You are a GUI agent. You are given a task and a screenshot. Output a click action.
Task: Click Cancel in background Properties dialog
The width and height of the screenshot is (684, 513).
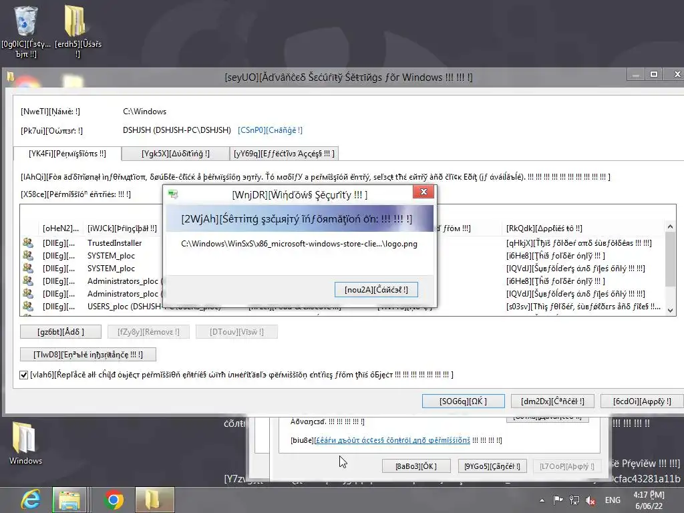[x=492, y=466]
